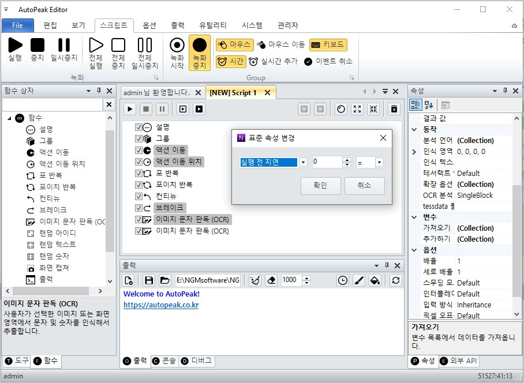Uncheck the 액션 이동 위치 row checkbox

[x=139, y=162]
